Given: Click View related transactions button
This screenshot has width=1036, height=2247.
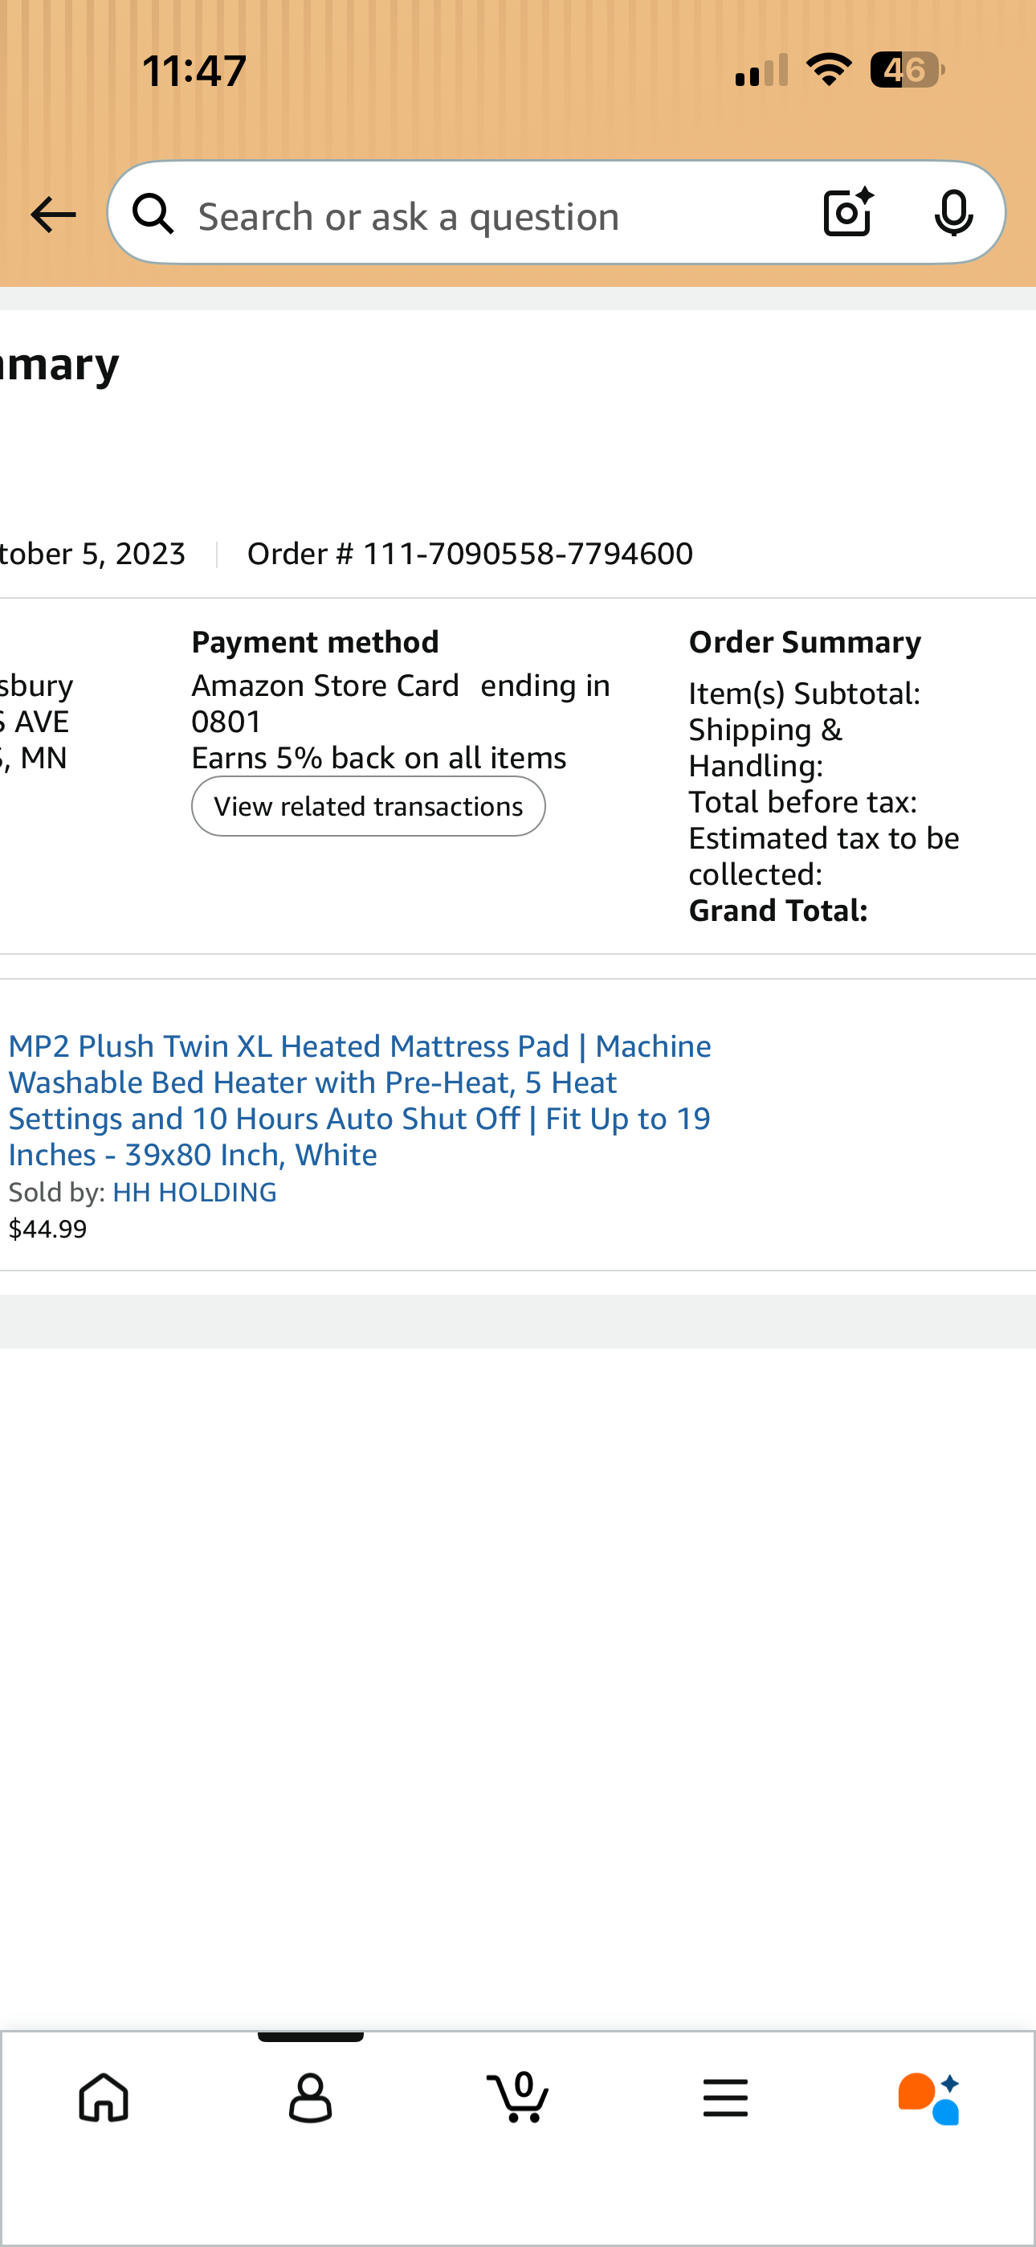Looking at the screenshot, I should click(x=368, y=806).
